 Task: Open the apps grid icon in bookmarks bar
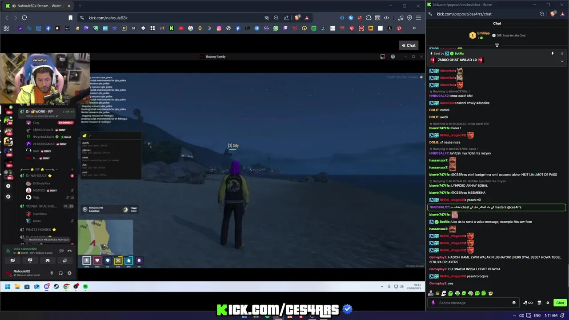point(6,28)
